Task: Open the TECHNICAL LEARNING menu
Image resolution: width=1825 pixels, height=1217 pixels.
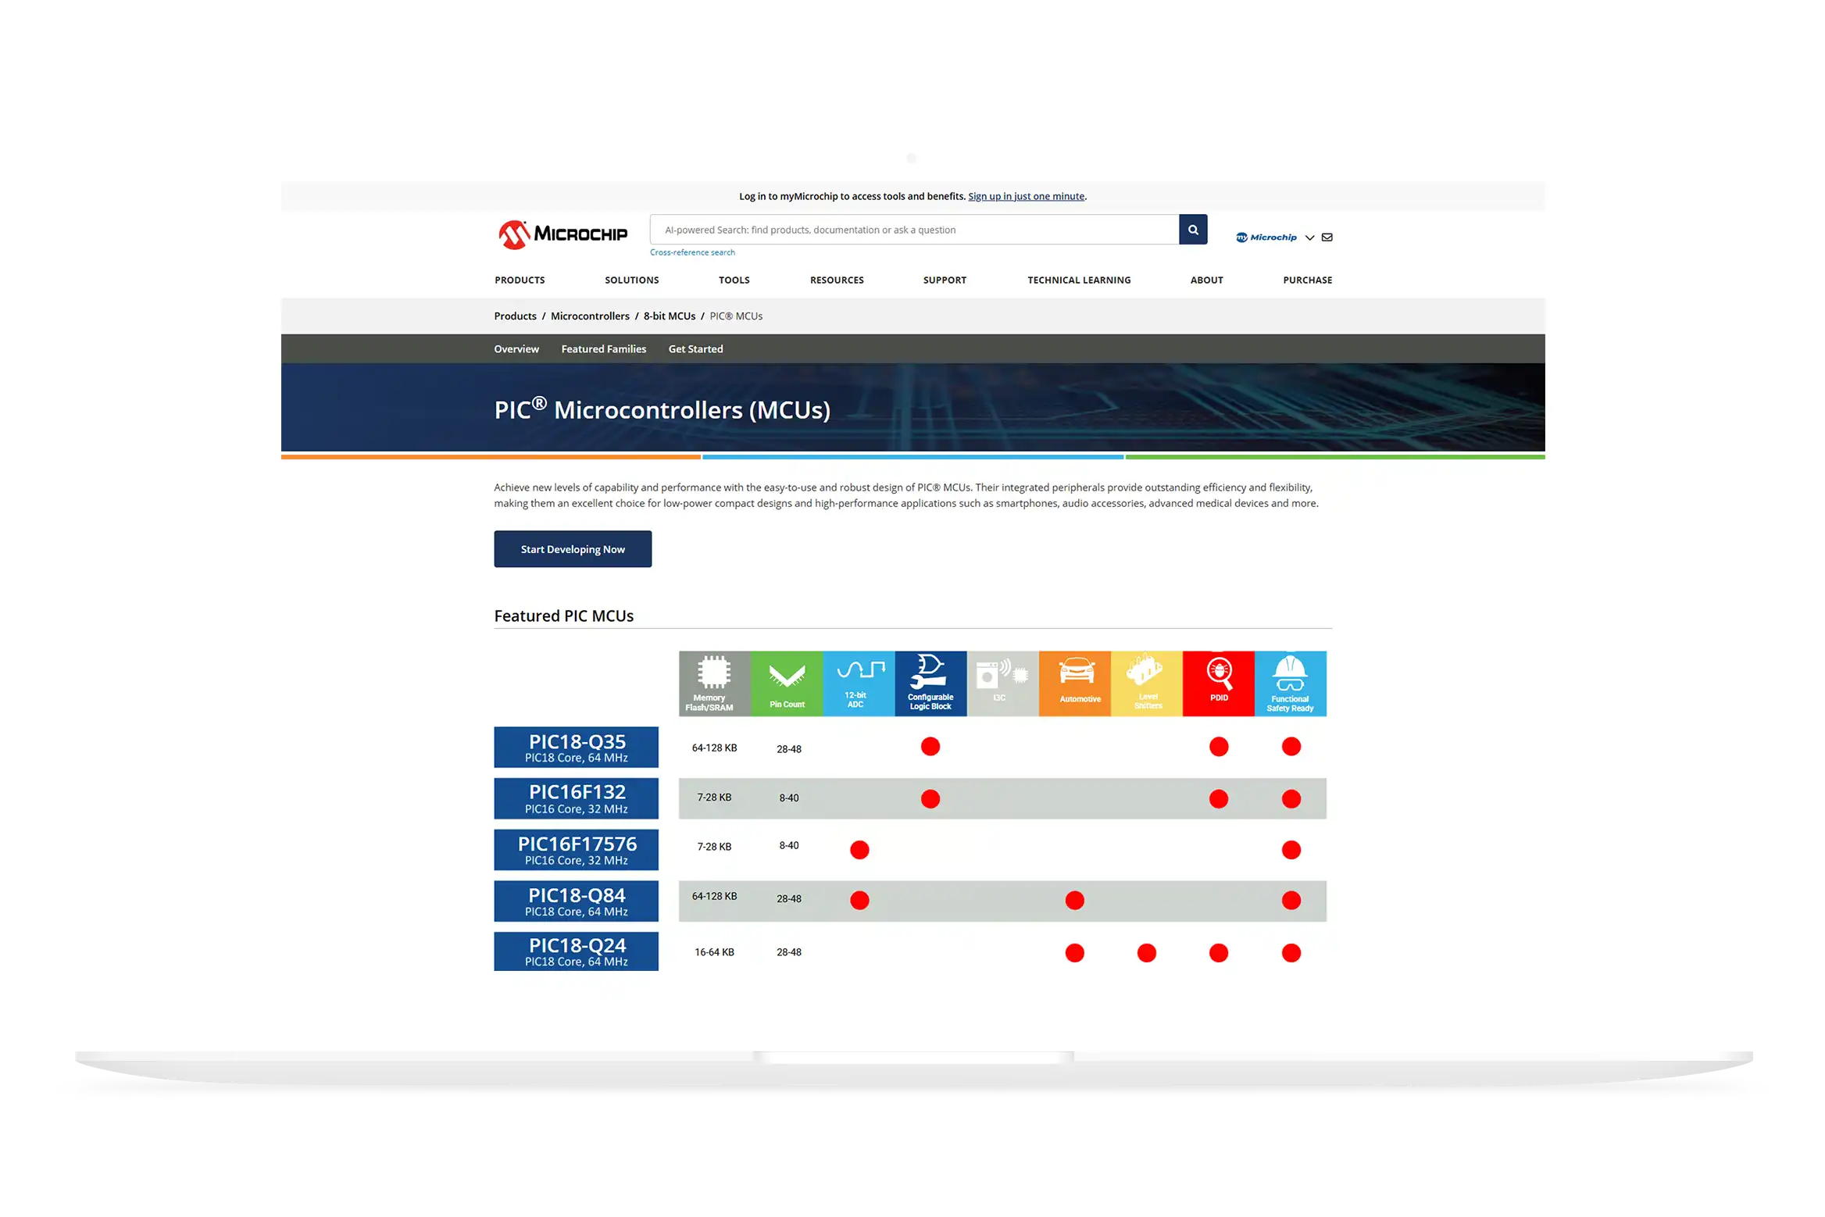Action: [1079, 280]
